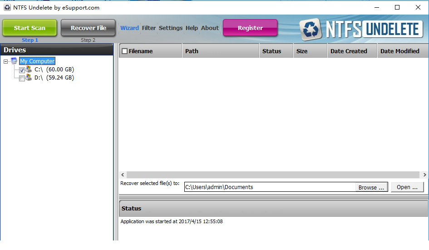This screenshot has height=250, width=429.
Task: Click the Browse ... button
Action: coord(371,187)
